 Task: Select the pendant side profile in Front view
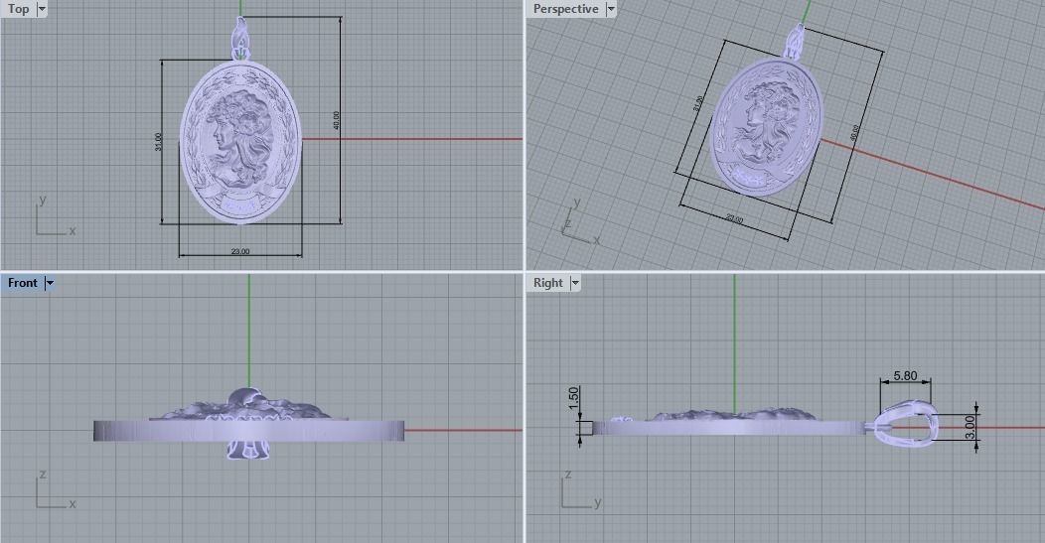(248, 430)
